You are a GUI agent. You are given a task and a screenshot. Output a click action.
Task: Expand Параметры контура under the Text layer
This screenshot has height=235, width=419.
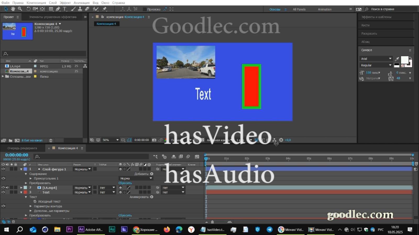(31, 206)
